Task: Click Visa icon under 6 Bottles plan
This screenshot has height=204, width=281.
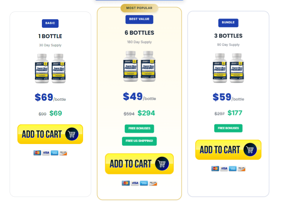Action: pos(135,183)
